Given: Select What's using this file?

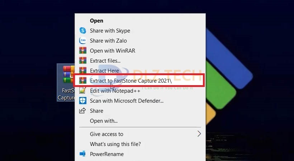Looking at the screenshot, I should (x=115, y=144).
